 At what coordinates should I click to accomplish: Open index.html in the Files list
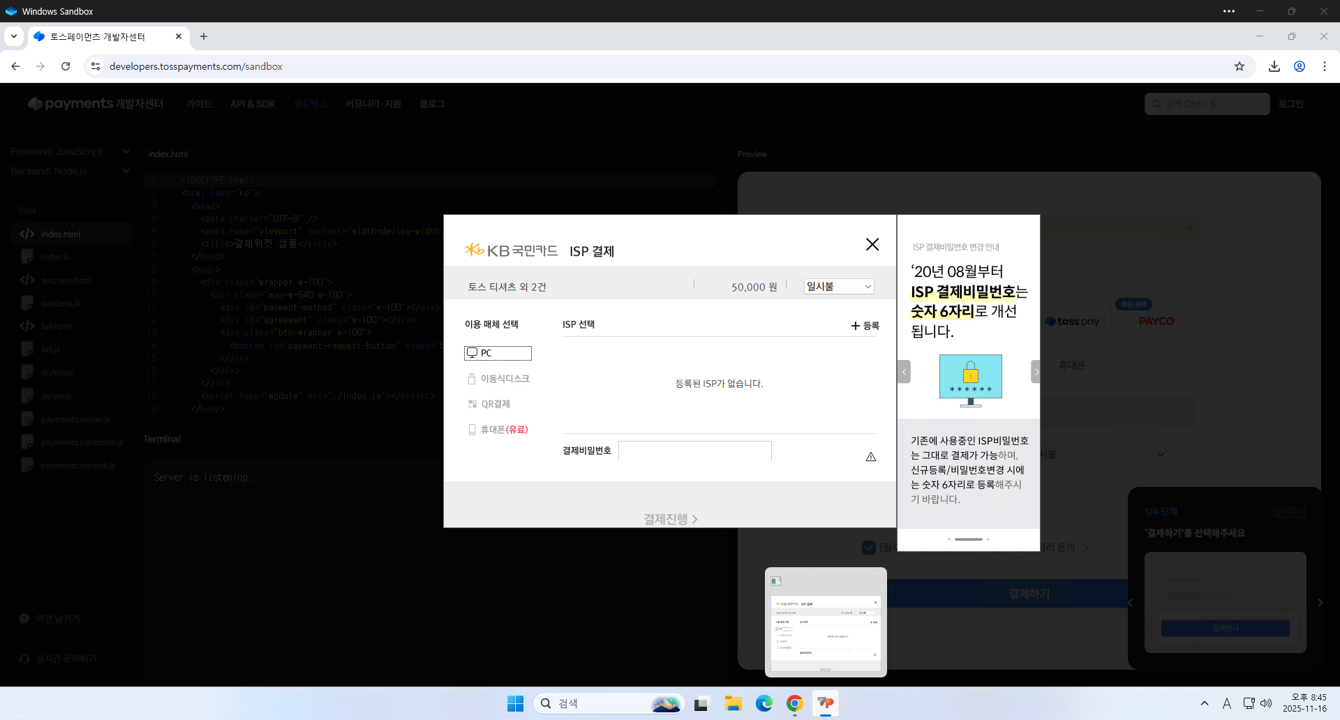click(71, 234)
